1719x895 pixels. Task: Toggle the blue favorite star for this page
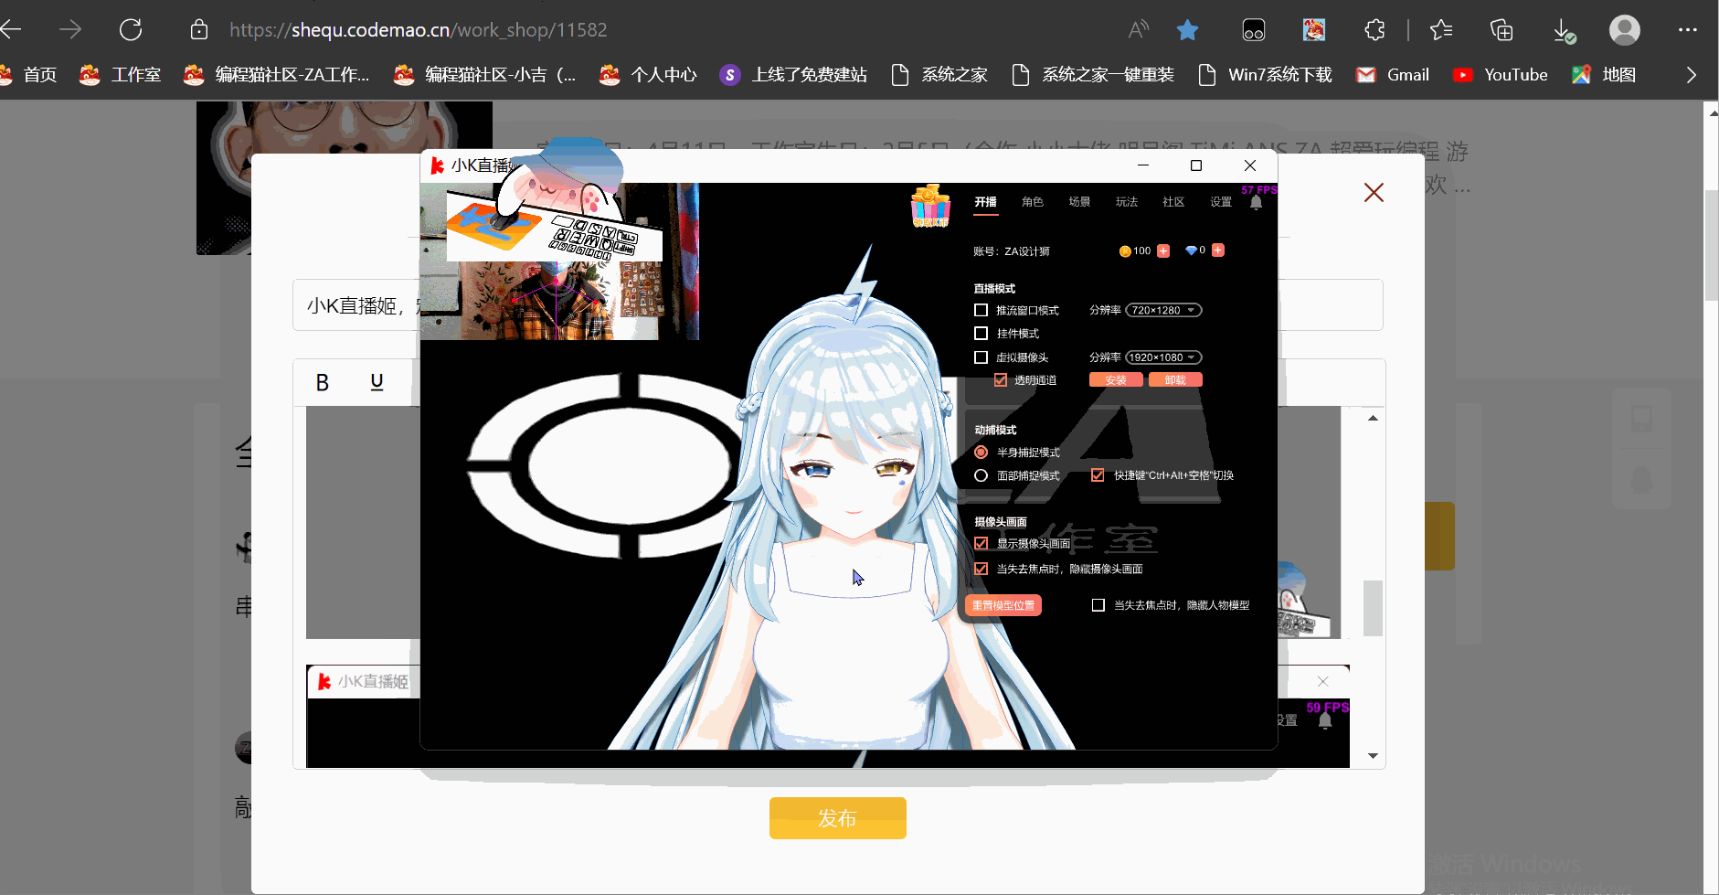[1187, 30]
